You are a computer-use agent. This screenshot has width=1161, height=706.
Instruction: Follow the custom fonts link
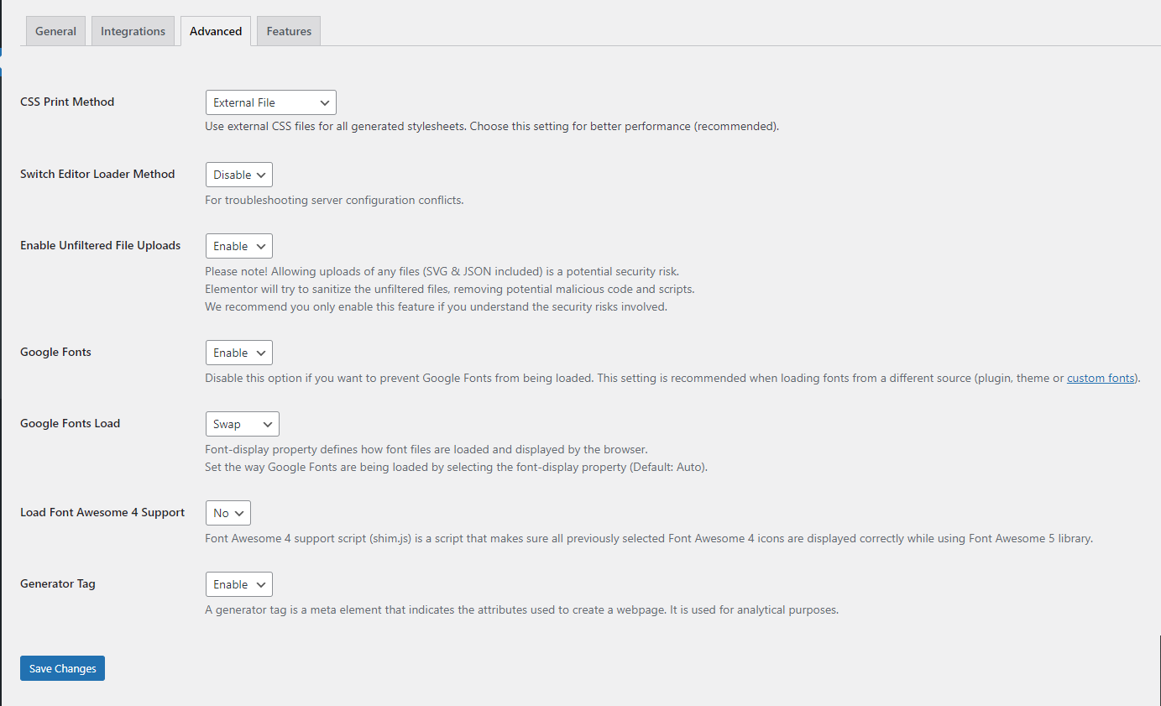coord(1101,378)
